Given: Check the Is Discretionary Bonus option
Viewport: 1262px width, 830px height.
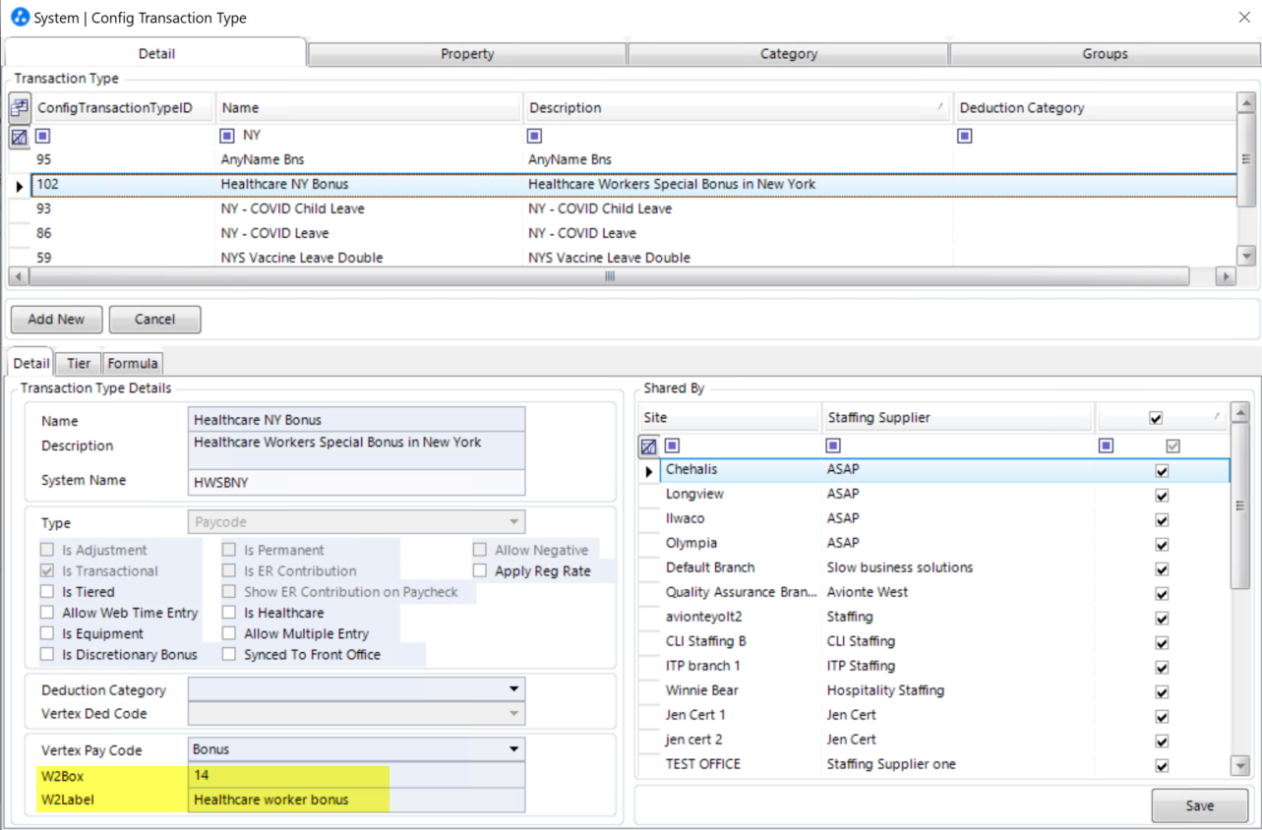Looking at the screenshot, I should [47, 654].
